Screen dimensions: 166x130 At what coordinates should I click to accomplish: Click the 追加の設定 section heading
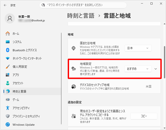coord(75,102)
